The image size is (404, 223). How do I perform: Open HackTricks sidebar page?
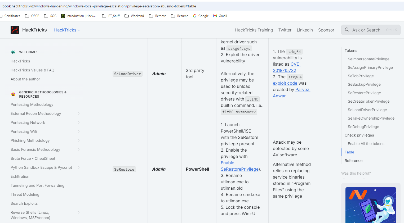click(20, 61)
